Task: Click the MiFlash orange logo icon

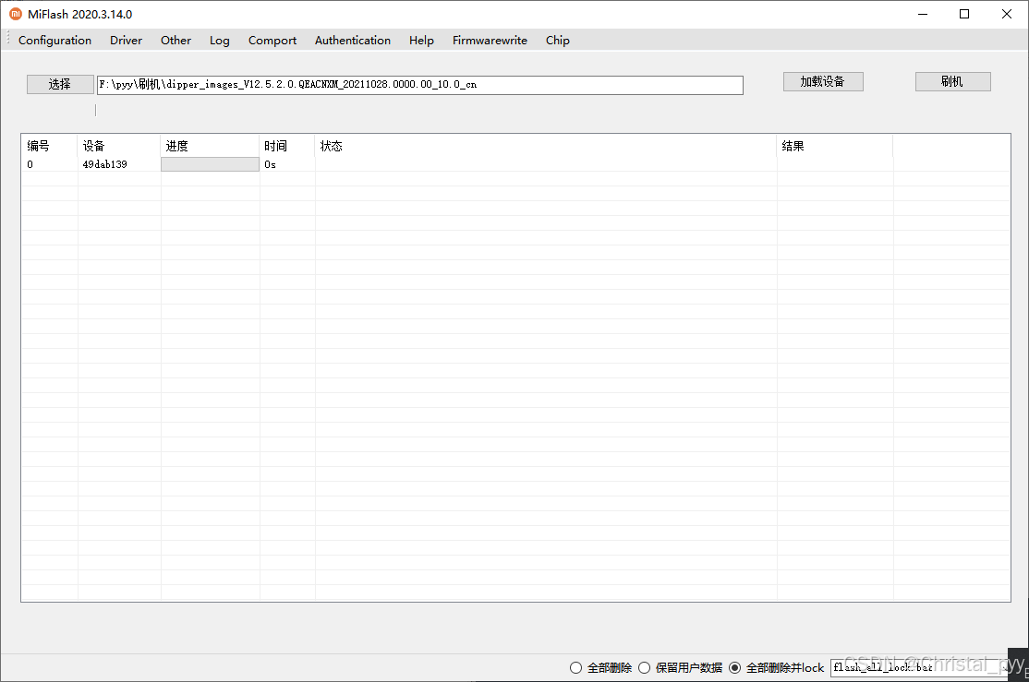Action: coord(15,14)
